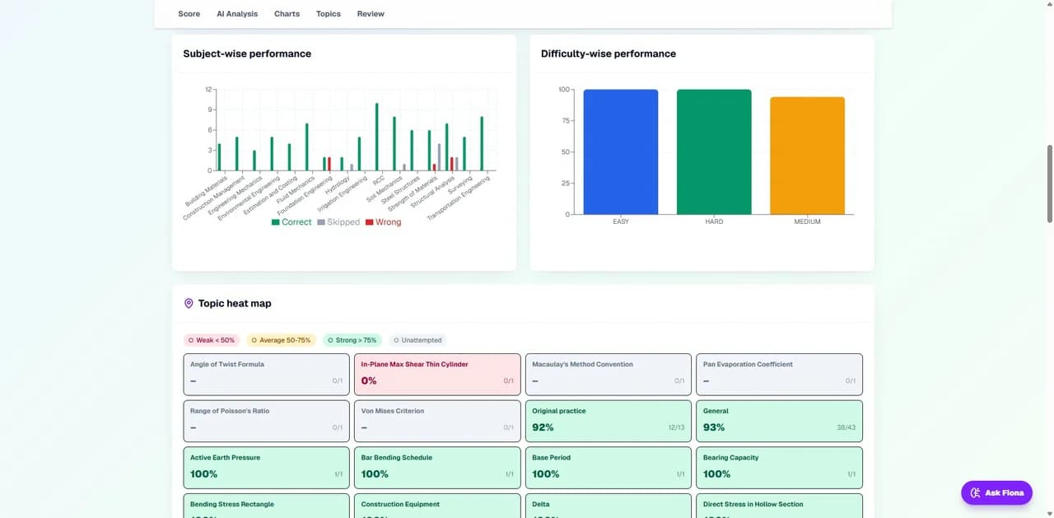Open the Base Period topic card
The height and width of the screenshot is (518, 1054).
[x=609, y=468]
